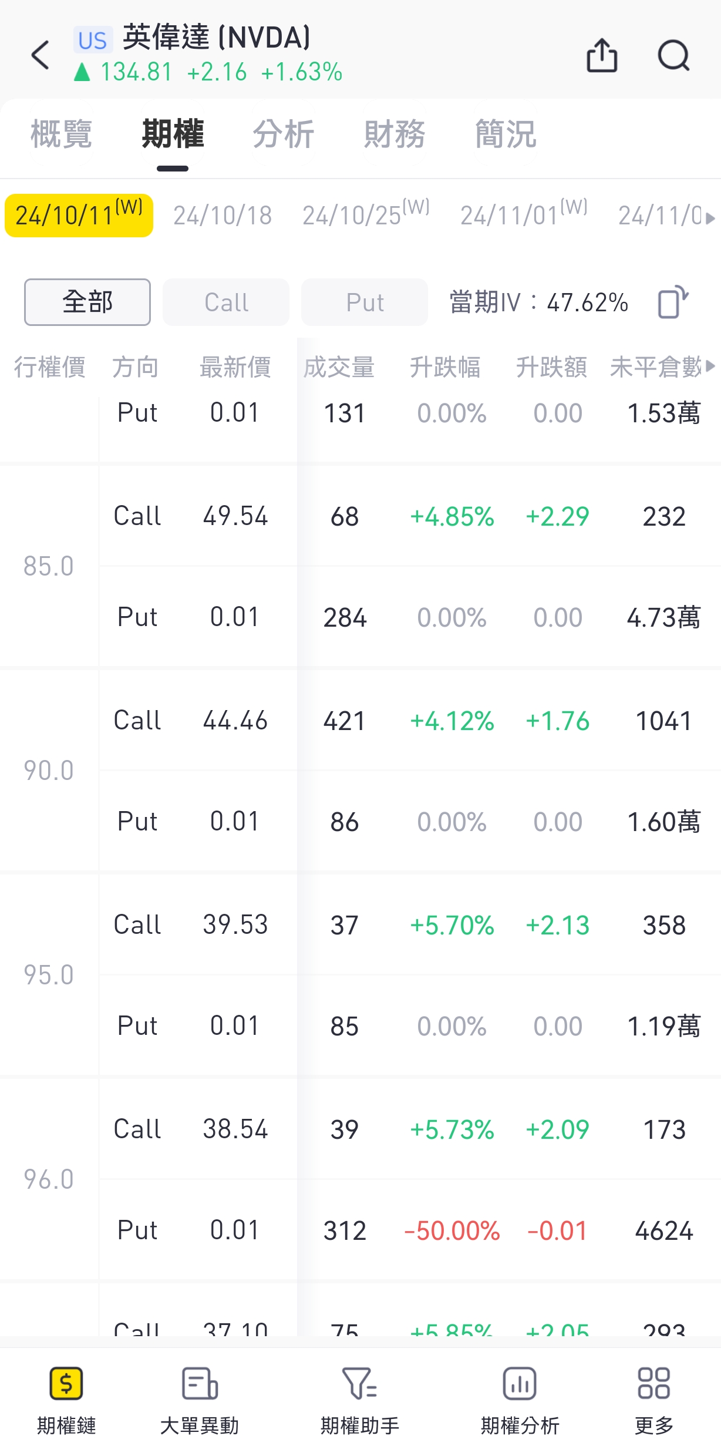This screenshot has width=721, height=1446.
Task: Tap the back arrow icon
Action: click(40, 56)
